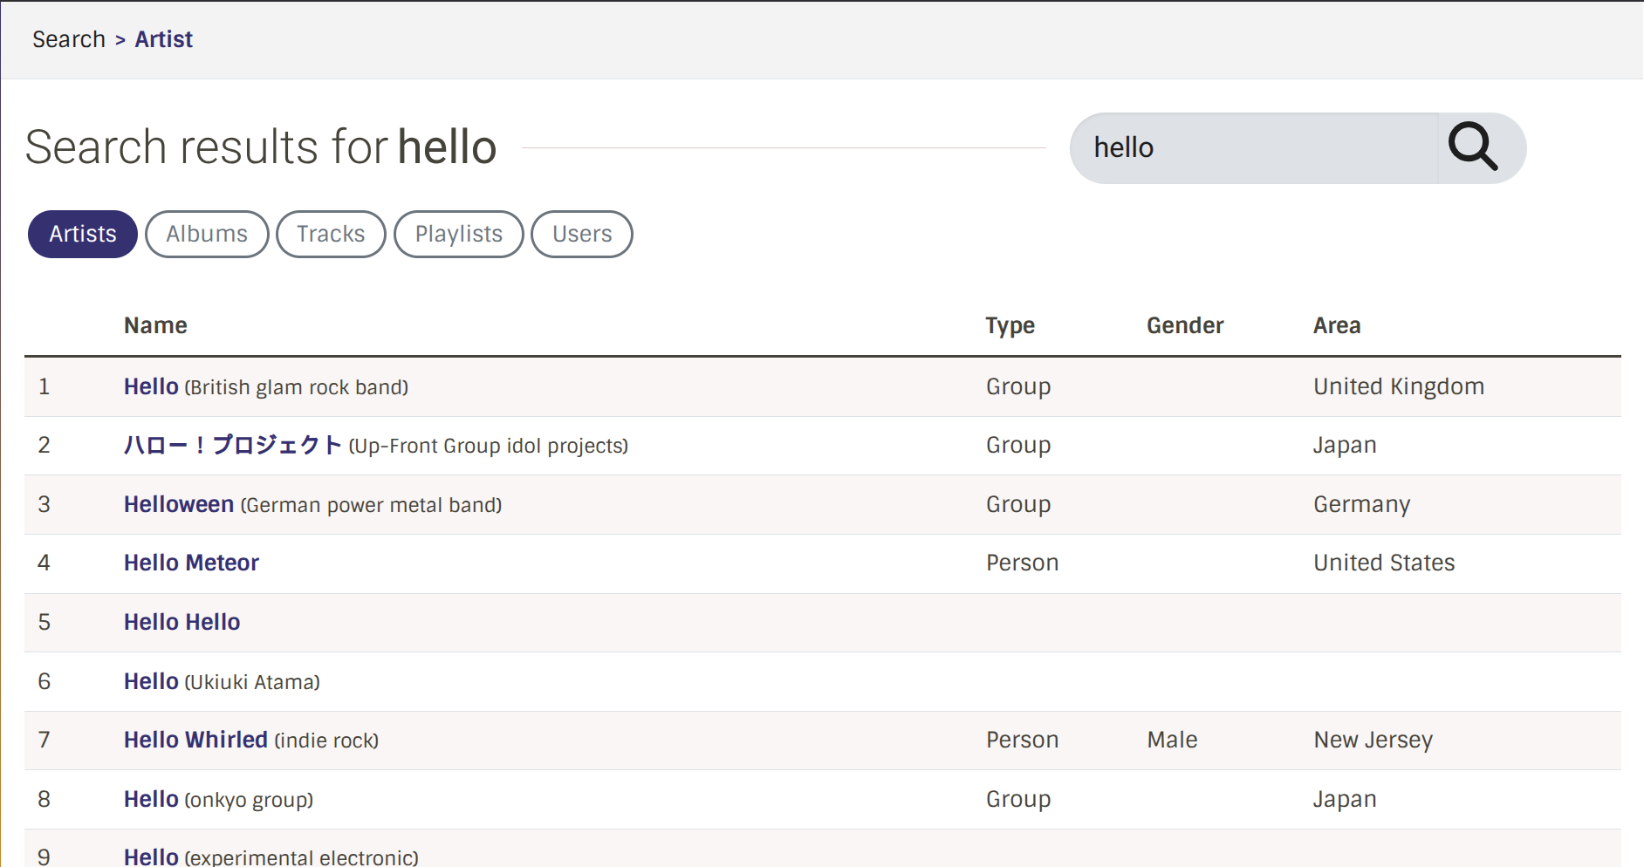Click the New Jersey area cell

coord(1373,740)
